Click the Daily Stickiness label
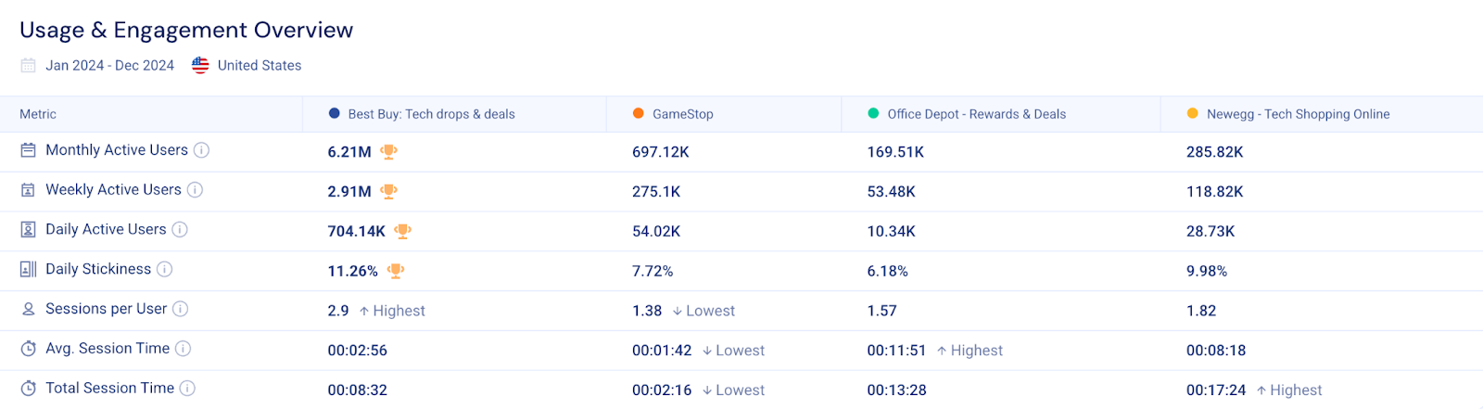The height and width of the screenshot is (409, 1483). (x=98, y=270)
